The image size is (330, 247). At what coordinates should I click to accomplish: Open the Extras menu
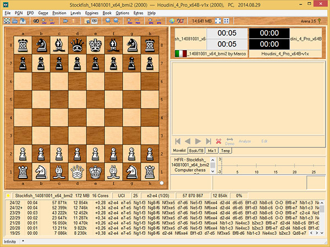[x=138, y=13]
